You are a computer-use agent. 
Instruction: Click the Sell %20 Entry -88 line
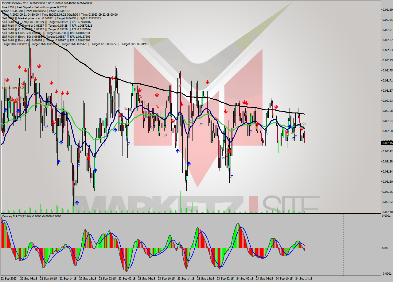(46, 40)
